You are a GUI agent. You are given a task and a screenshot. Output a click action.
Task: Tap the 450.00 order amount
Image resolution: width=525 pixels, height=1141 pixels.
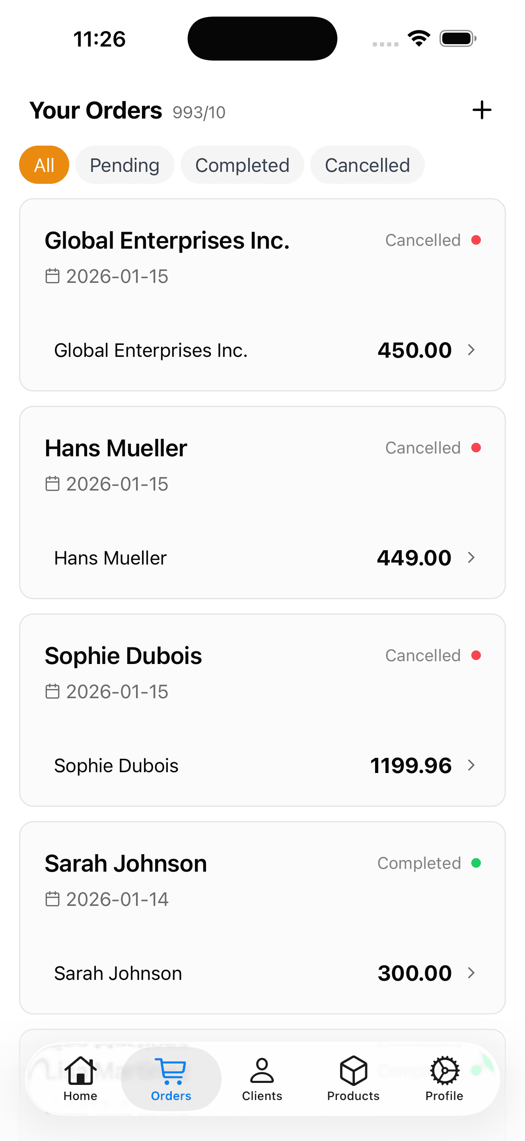(x=414, y=350)
